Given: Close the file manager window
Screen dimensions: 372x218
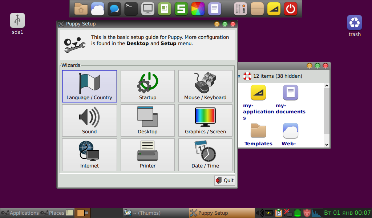Looking at the screenshot, I should point(325,66).
